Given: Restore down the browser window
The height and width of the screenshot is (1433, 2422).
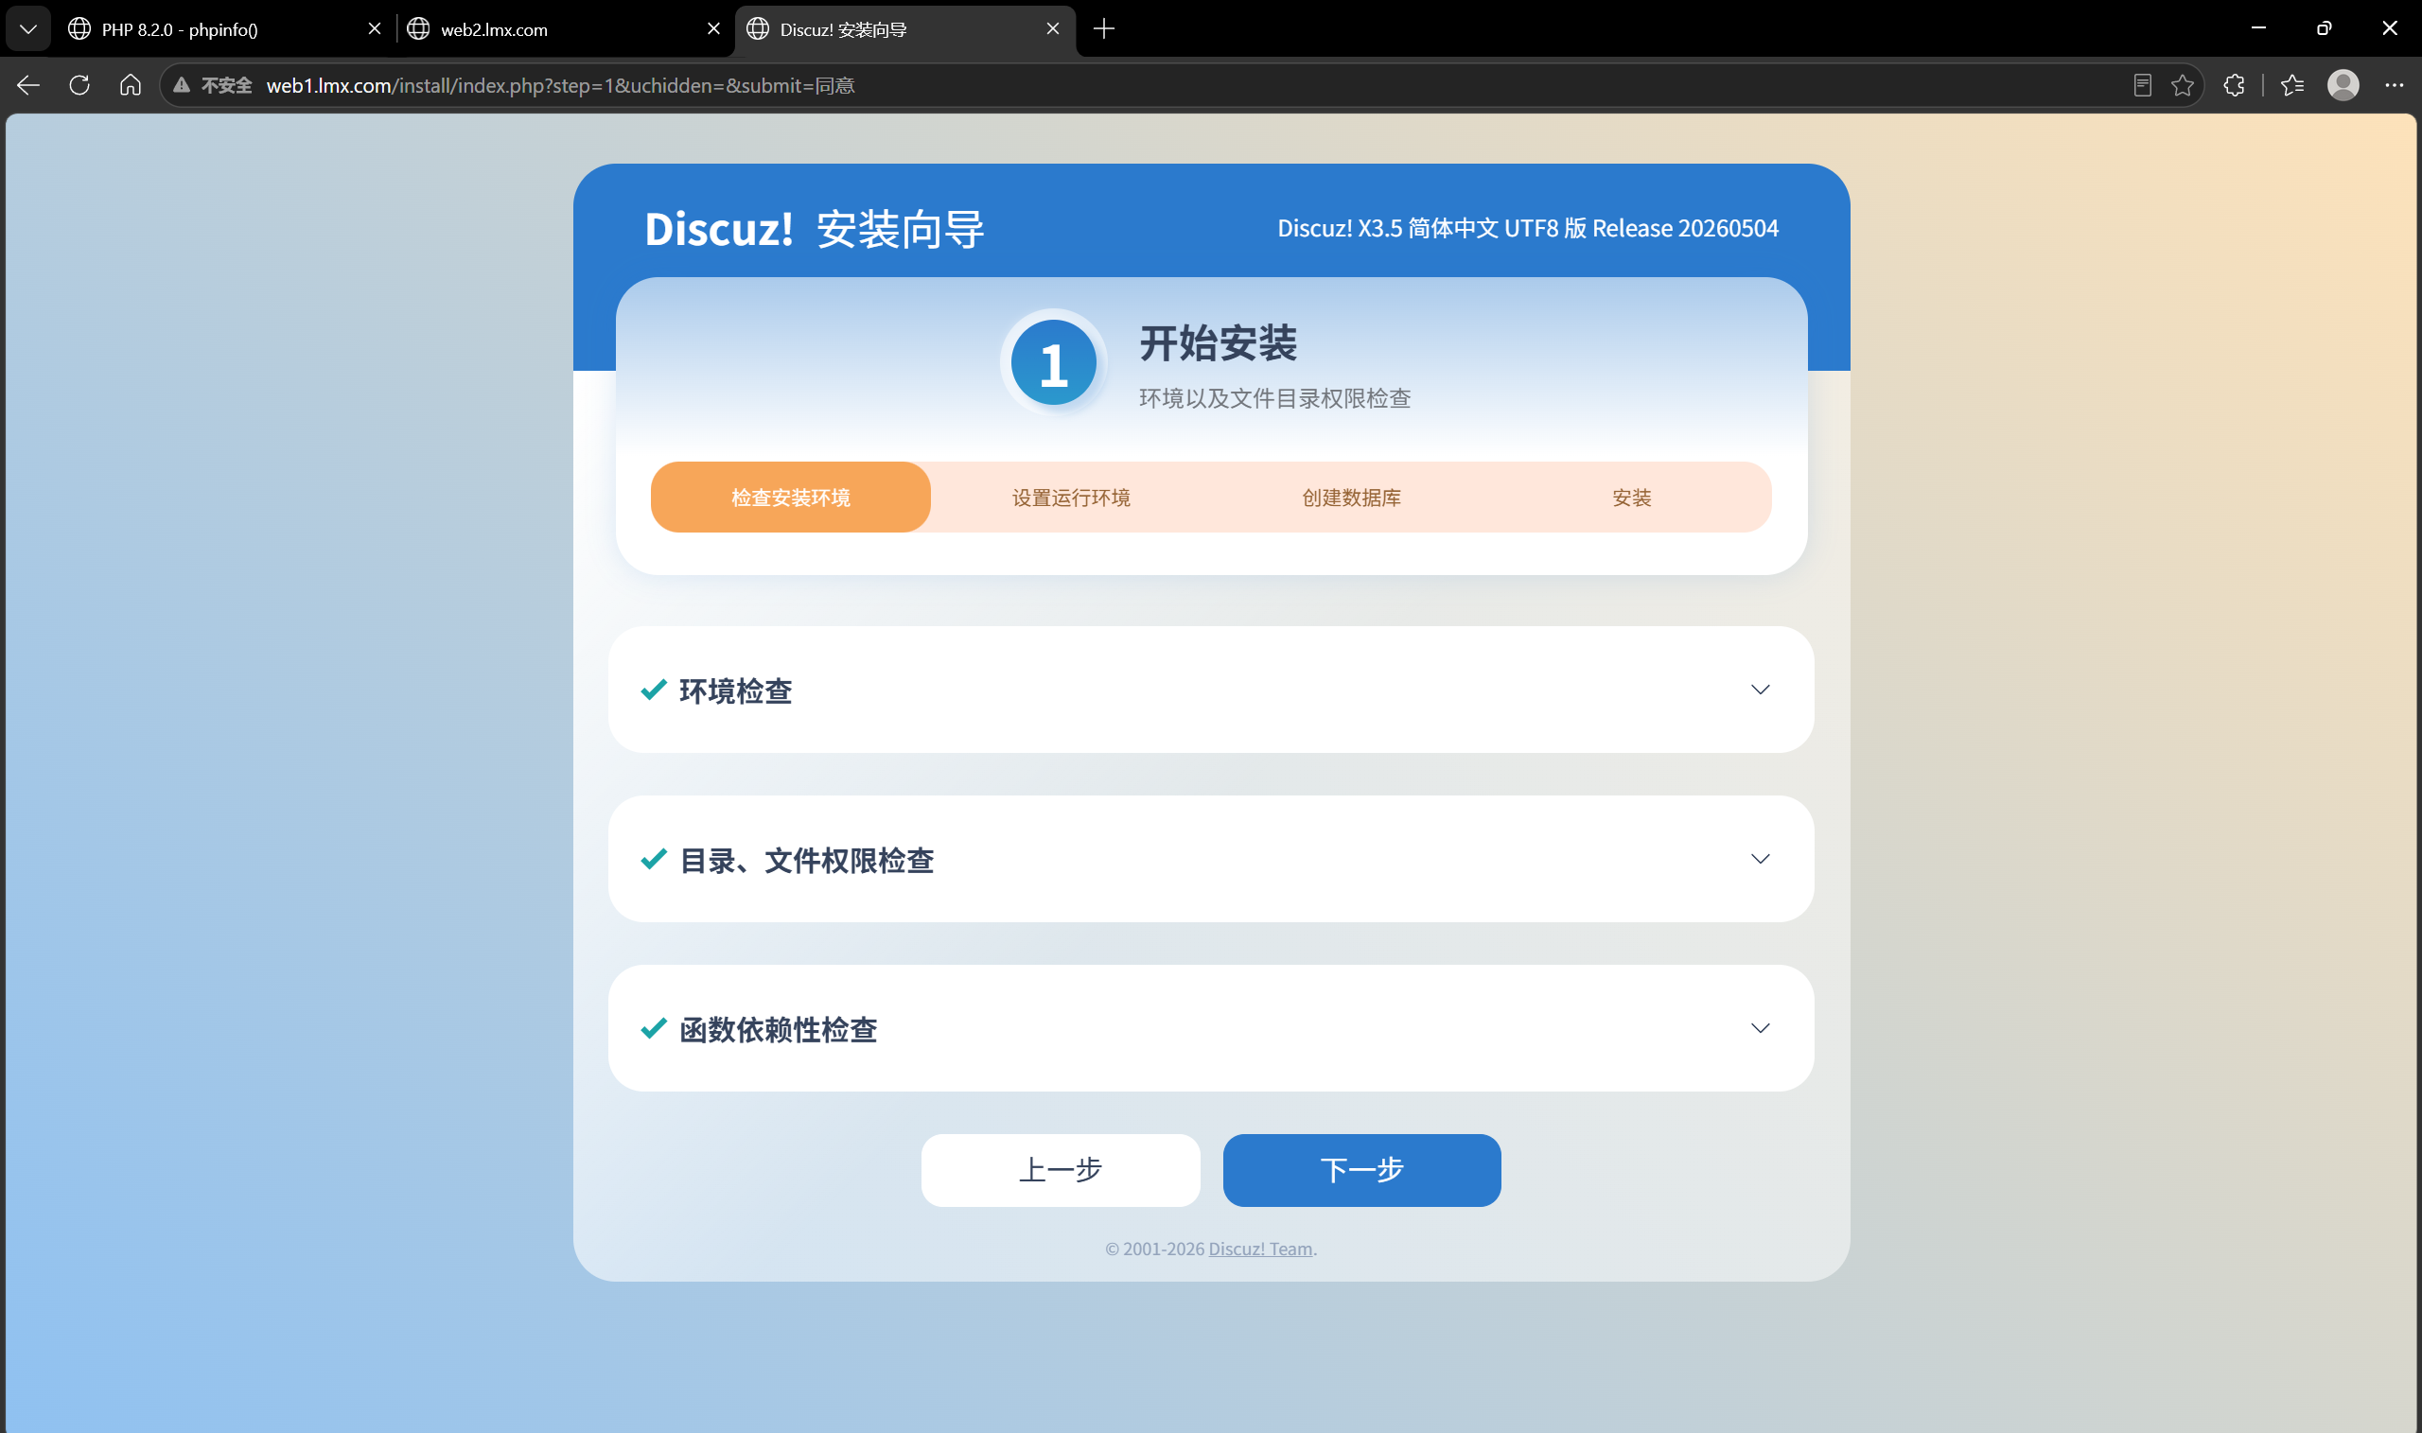Looking at the screenshot, I should click(2324, 28).
